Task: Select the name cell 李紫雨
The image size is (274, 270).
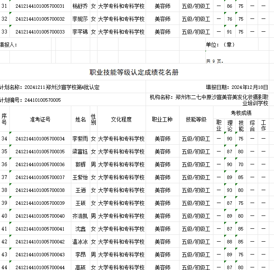Action: (x=80, y=139)
